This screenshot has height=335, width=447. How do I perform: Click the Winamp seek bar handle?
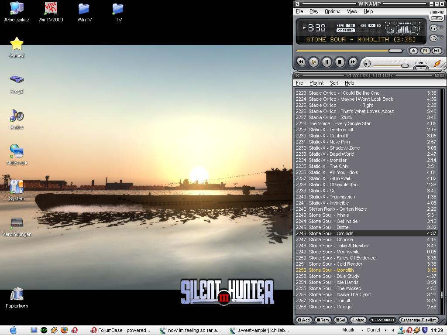pos(395,51)
